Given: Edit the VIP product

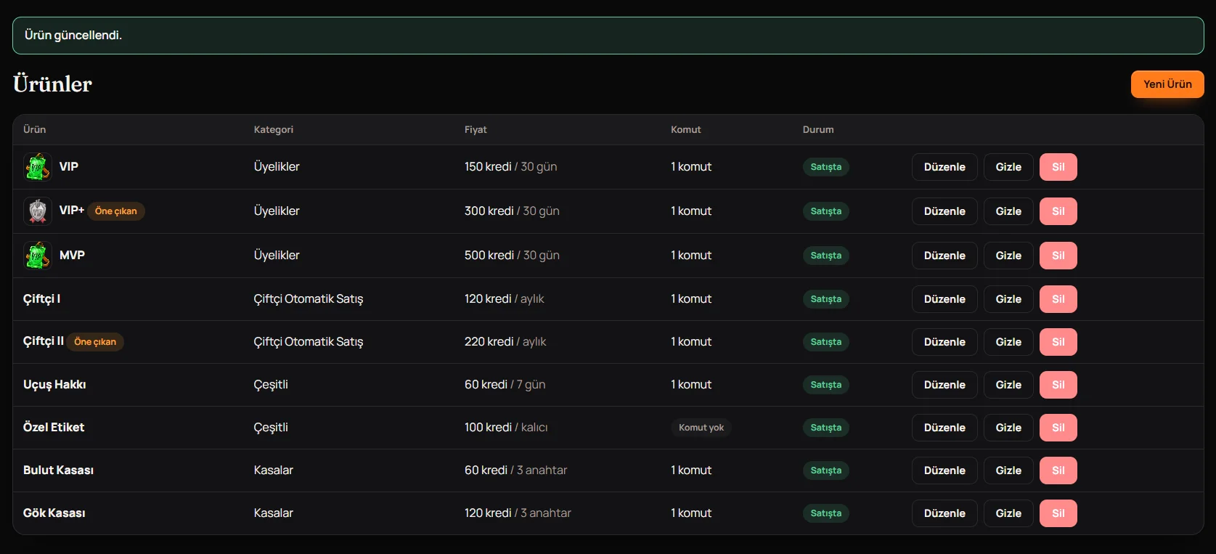Looking at the screenshot, I should 944,167.
